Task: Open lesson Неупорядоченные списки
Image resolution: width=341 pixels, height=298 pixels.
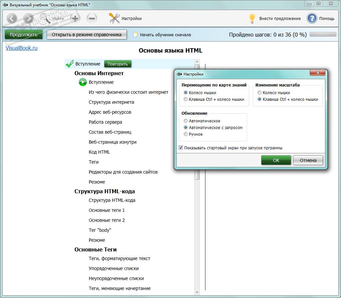Action: click(x=116, y=278)
